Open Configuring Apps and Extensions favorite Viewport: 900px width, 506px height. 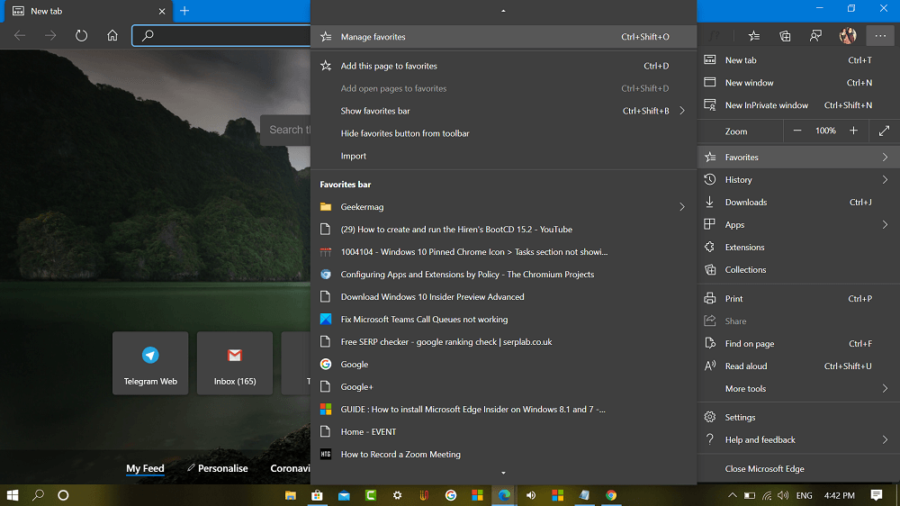tap(503, 274)
